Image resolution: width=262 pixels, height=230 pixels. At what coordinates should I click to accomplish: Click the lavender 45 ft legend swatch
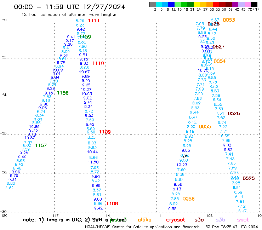[241, 5]
